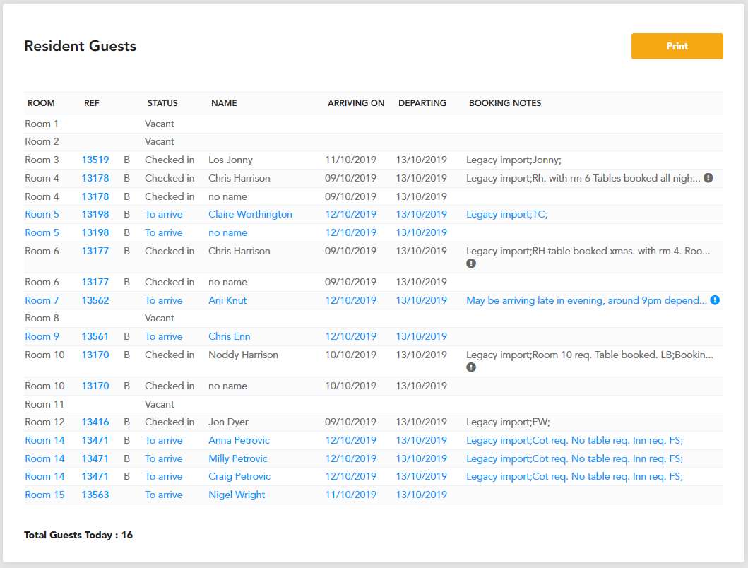
Task: Click the blue info icon on Room 7
Action: point(715,300)
